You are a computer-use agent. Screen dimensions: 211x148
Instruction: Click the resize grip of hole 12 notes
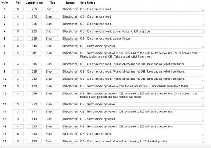tap(203, 98)
